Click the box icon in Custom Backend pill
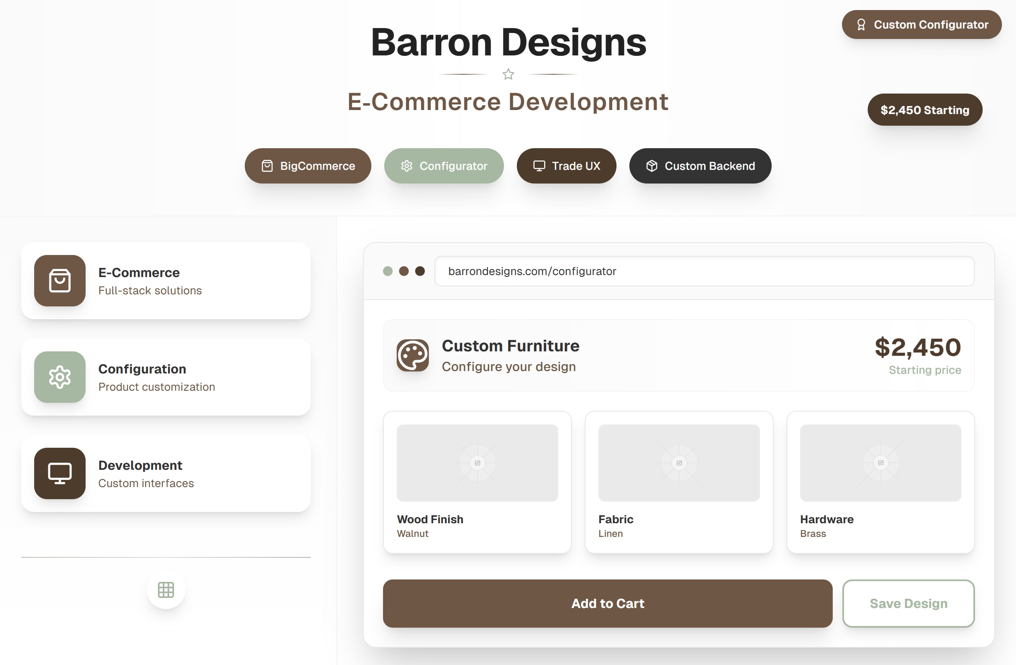Screen dimensions: 1016x665 point(652,166)
